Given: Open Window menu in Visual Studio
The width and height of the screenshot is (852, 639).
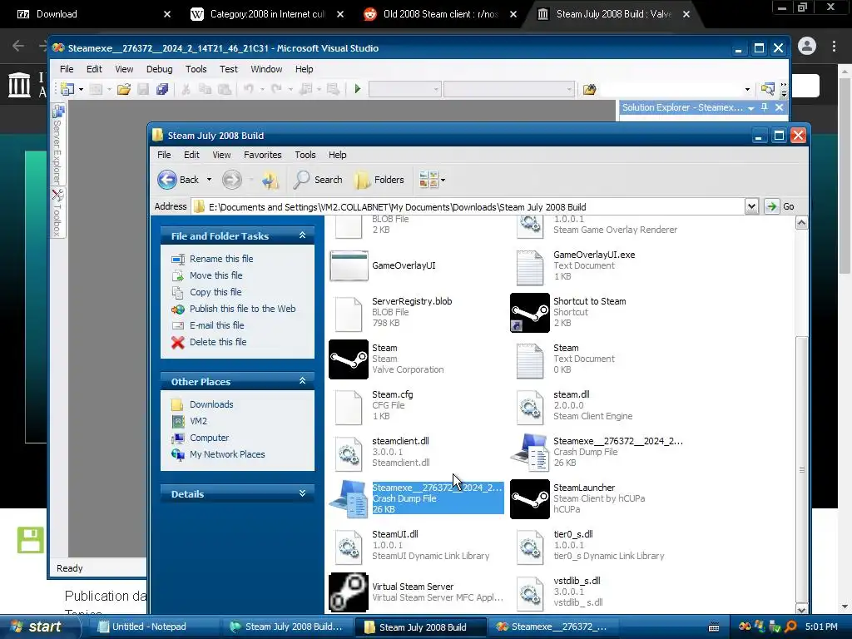Looking at the screenshot, I should tap(266, 69).
